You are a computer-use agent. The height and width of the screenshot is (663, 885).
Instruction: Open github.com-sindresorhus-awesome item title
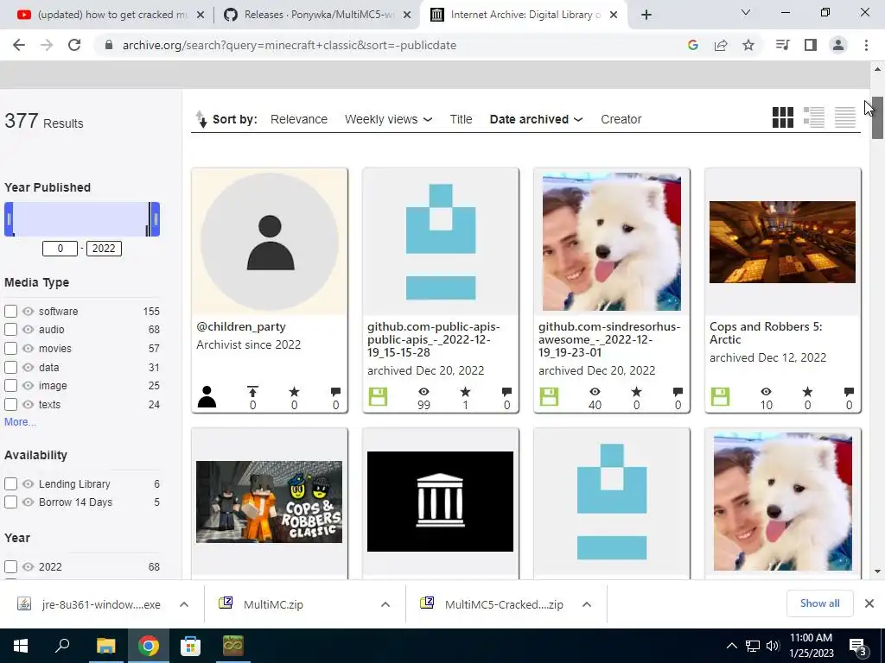click(609, 339)
